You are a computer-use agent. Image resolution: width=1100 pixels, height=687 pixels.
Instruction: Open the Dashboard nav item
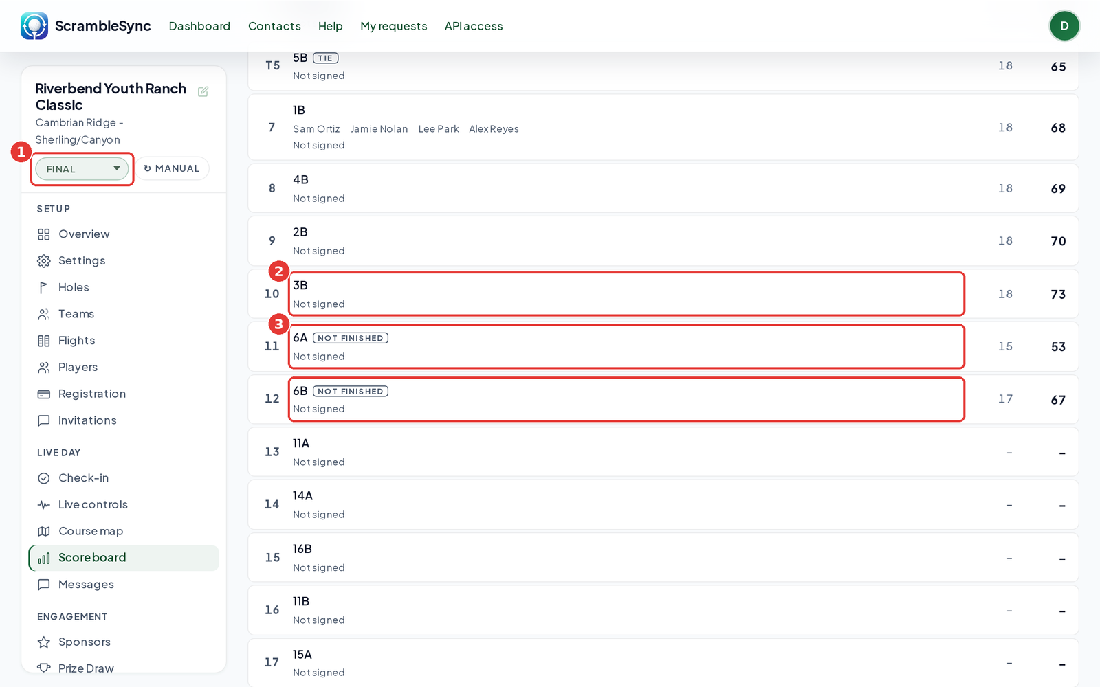pos(199,26)
